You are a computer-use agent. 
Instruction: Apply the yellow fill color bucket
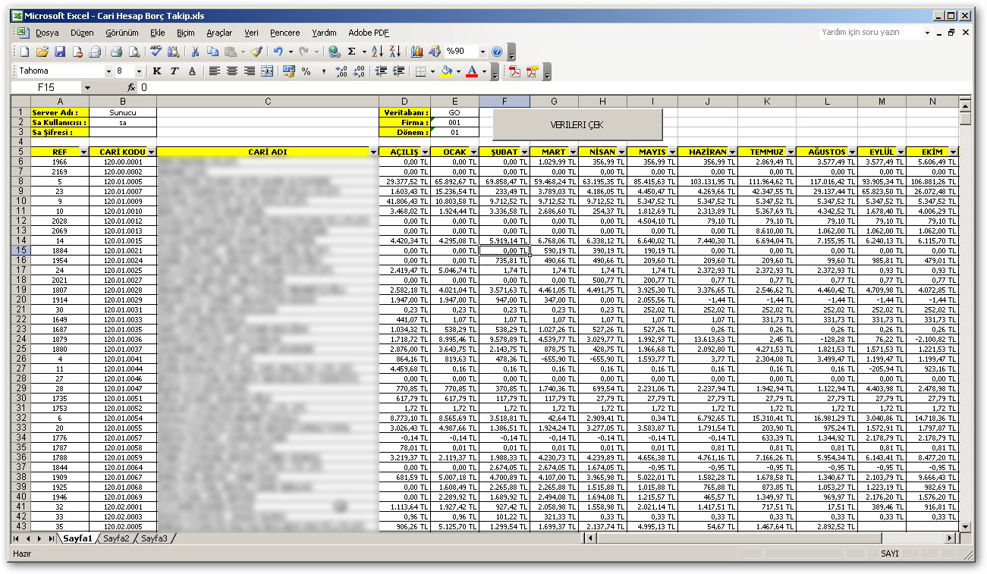[x=446, y=71]
